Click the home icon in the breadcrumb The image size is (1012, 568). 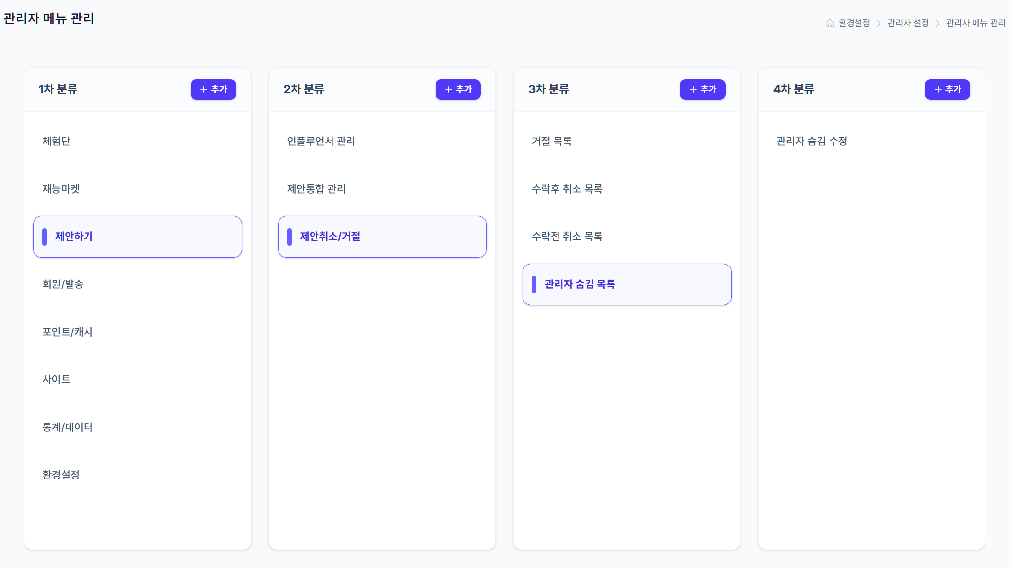coord(829,23)
